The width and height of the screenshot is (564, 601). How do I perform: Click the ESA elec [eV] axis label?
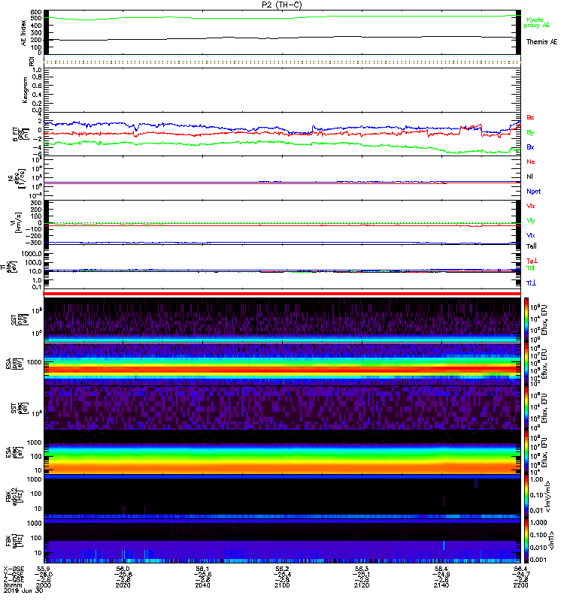click(13, 452)
